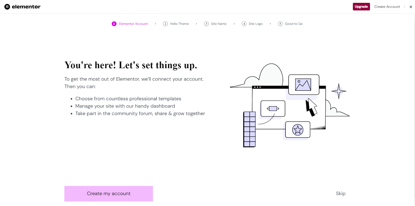Click "Take part in the community forum" bullet
This screenshot has width=415, height=206.
140,113
